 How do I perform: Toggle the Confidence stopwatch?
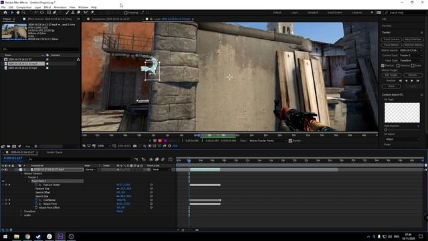point(36,200)
